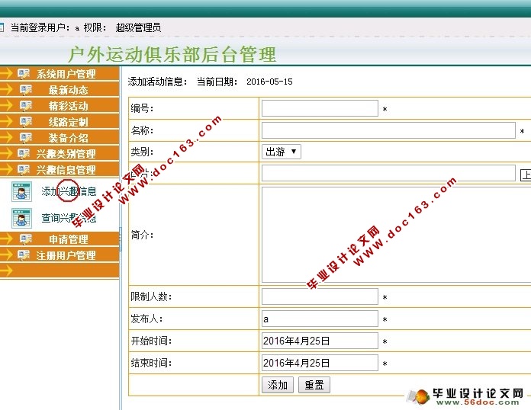This screenshot has height=410, width=531.
Task: Open the 系统用户管理 menu
Action: pyautogui.click(x=66, y=74)
